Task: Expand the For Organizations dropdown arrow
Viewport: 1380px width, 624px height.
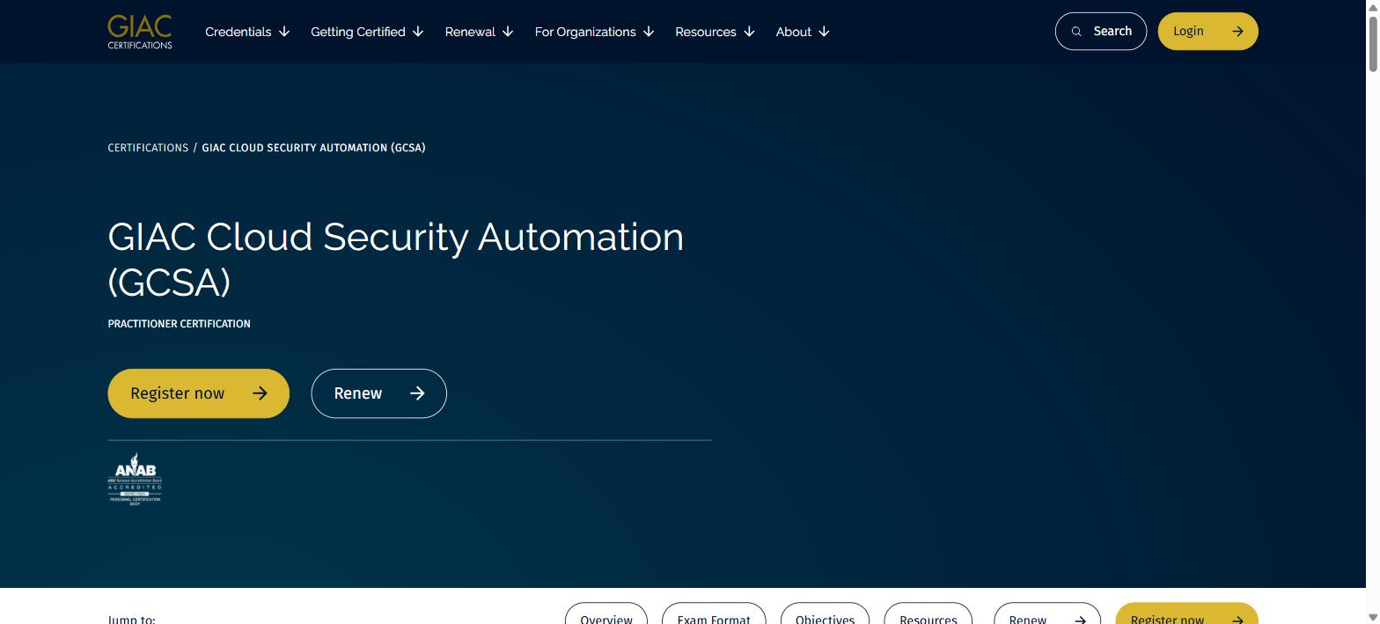Action: coord(649,32)
